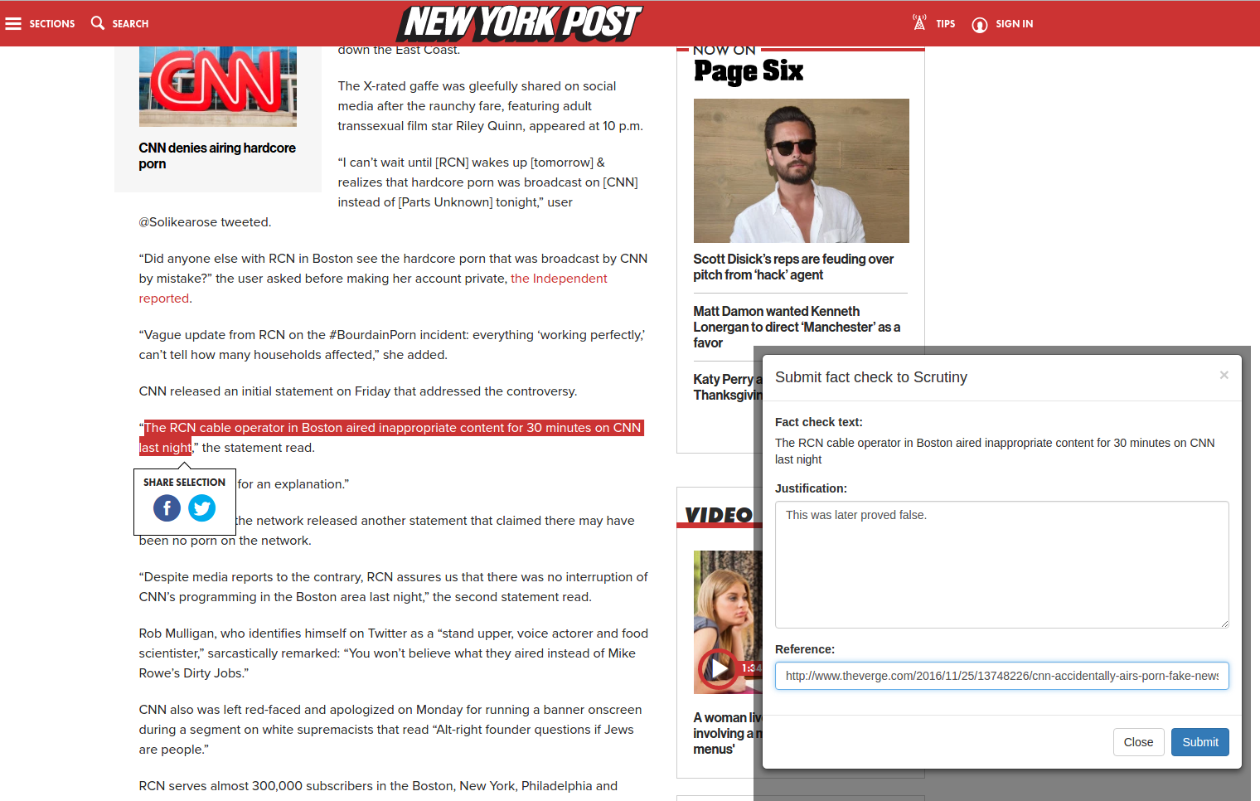1260x801 pixels.
Task: Click the Reference URL input field
Action: coord(1001,676)
